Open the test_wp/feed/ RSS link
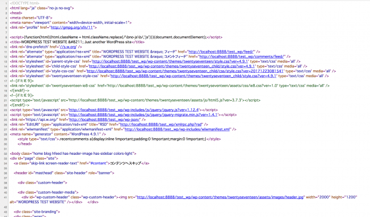 coord(221,52)
